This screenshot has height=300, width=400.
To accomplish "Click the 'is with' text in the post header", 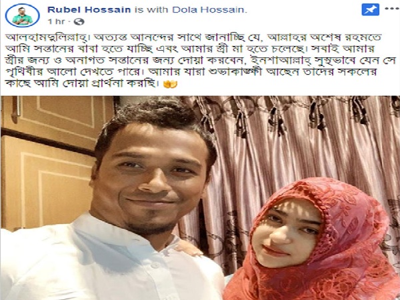I will pyautogui.click(x=151, y=10).
